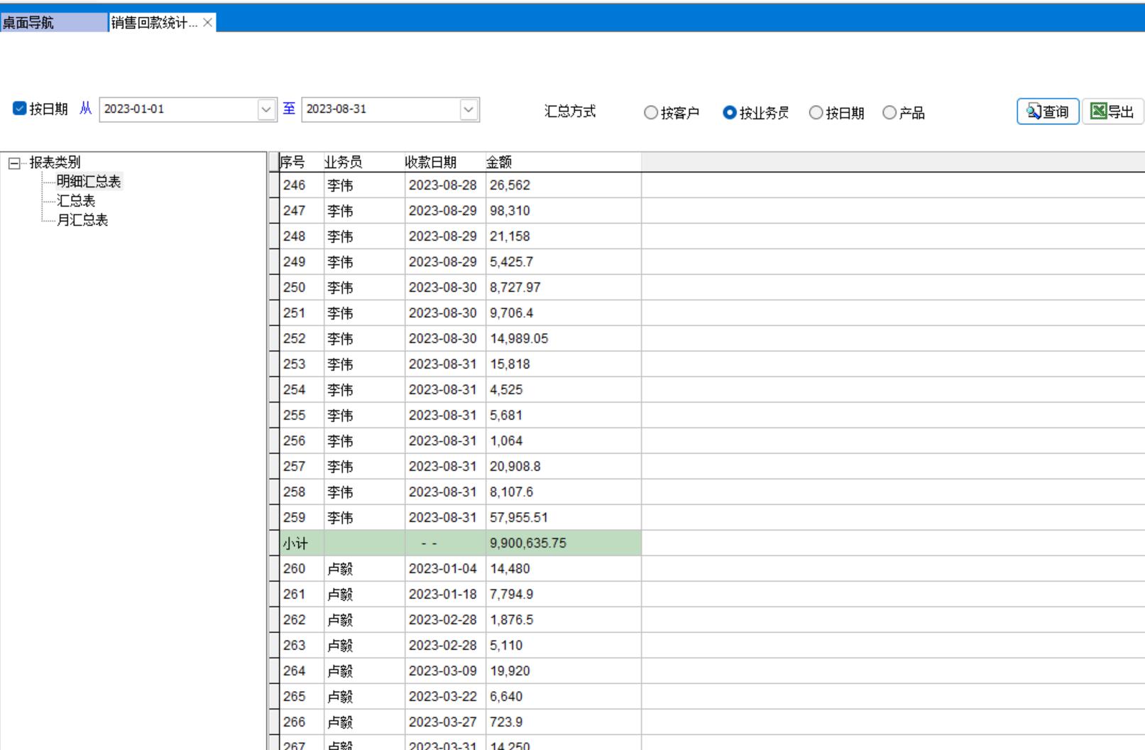Image resolution: width=1145 pixels, height=750 pixels.
Task: Open 月汇总表 in the report tree
Action: click(x=82, y=220)
